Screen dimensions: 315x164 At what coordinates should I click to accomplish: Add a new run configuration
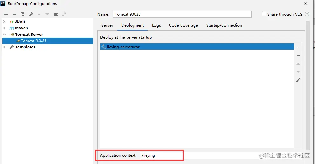click(x=6, y=14)
